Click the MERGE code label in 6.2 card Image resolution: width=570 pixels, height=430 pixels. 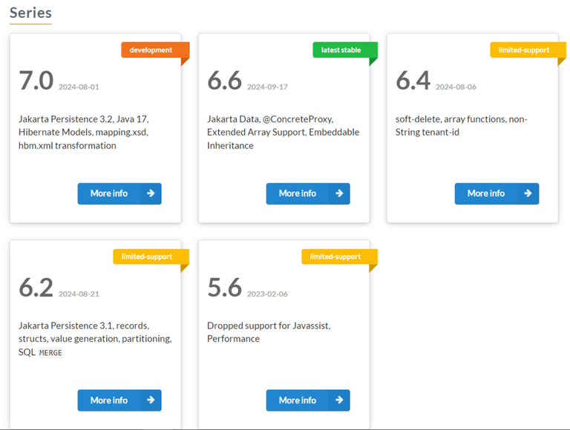[50, 353]
